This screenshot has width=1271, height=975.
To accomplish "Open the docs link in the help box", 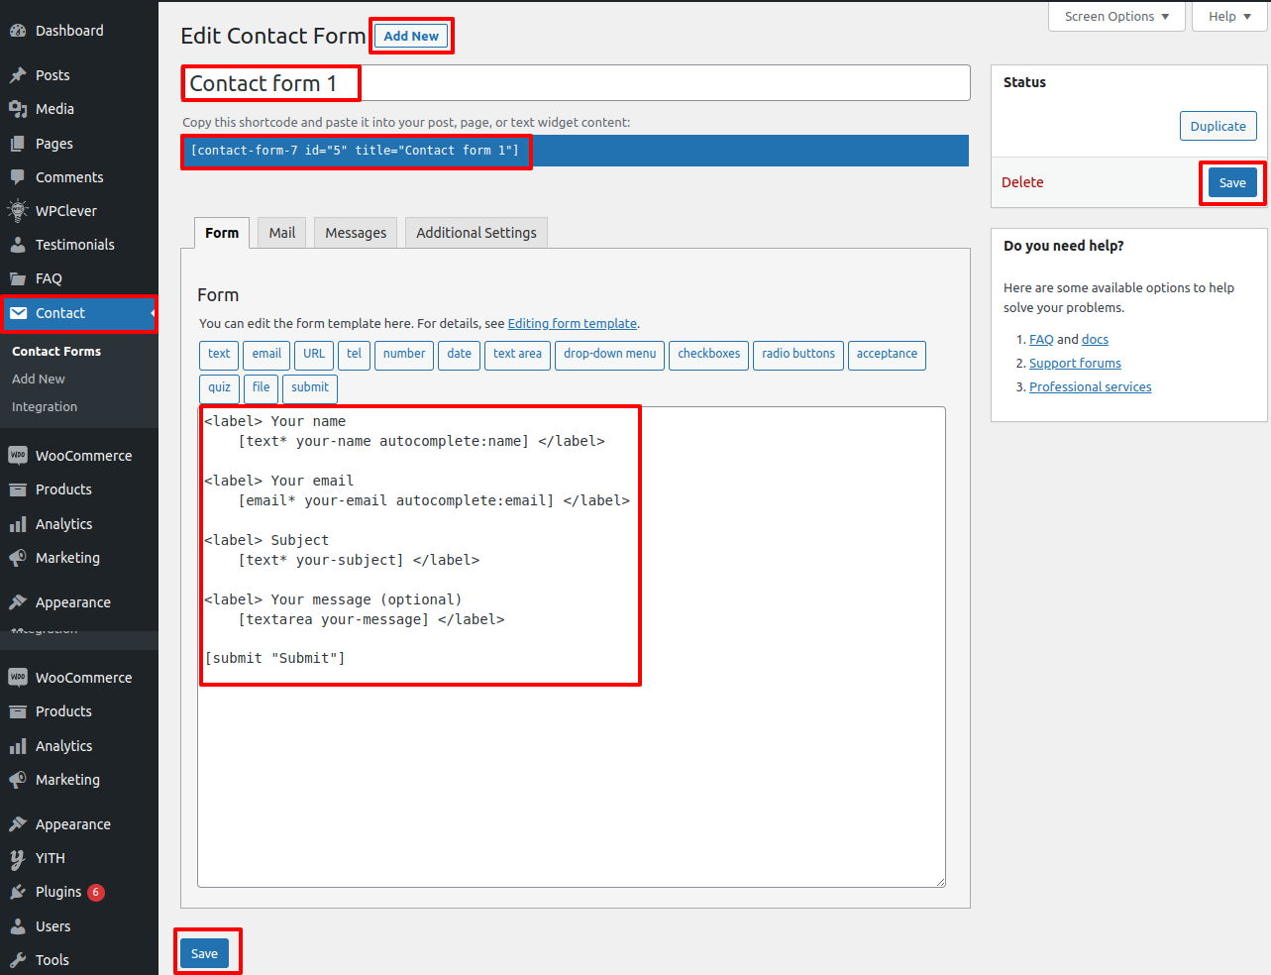I will pyautogui.click(x=1095, y=340).
